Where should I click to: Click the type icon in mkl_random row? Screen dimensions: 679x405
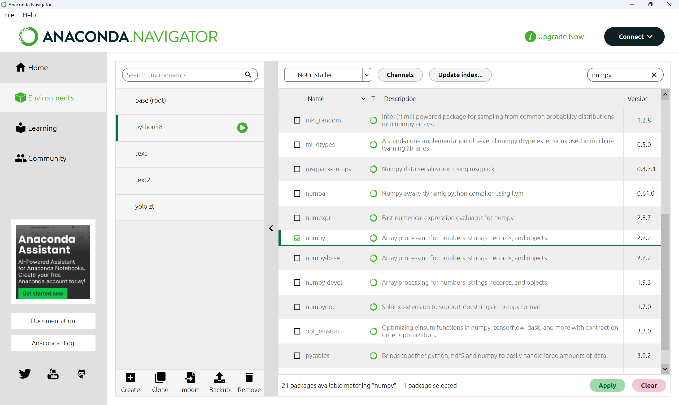coord(373,120)
